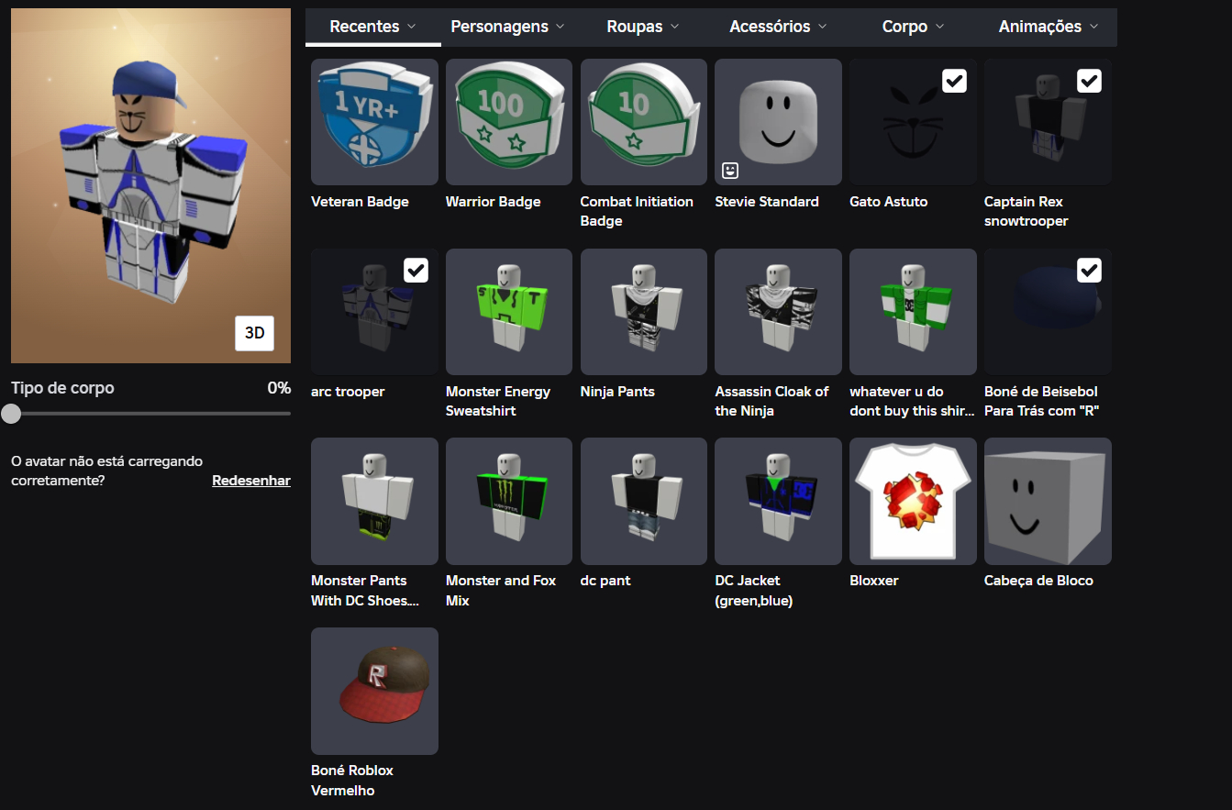Open the Roupas dropdown chevron

(675, 27)
